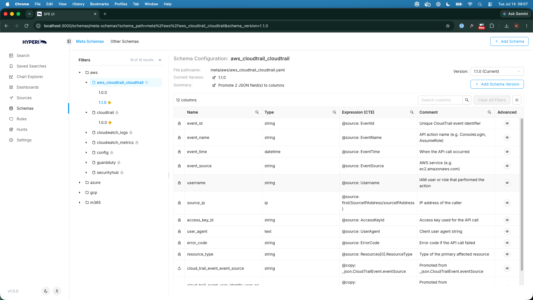Toggle visibility eye for event_time row

507,152
